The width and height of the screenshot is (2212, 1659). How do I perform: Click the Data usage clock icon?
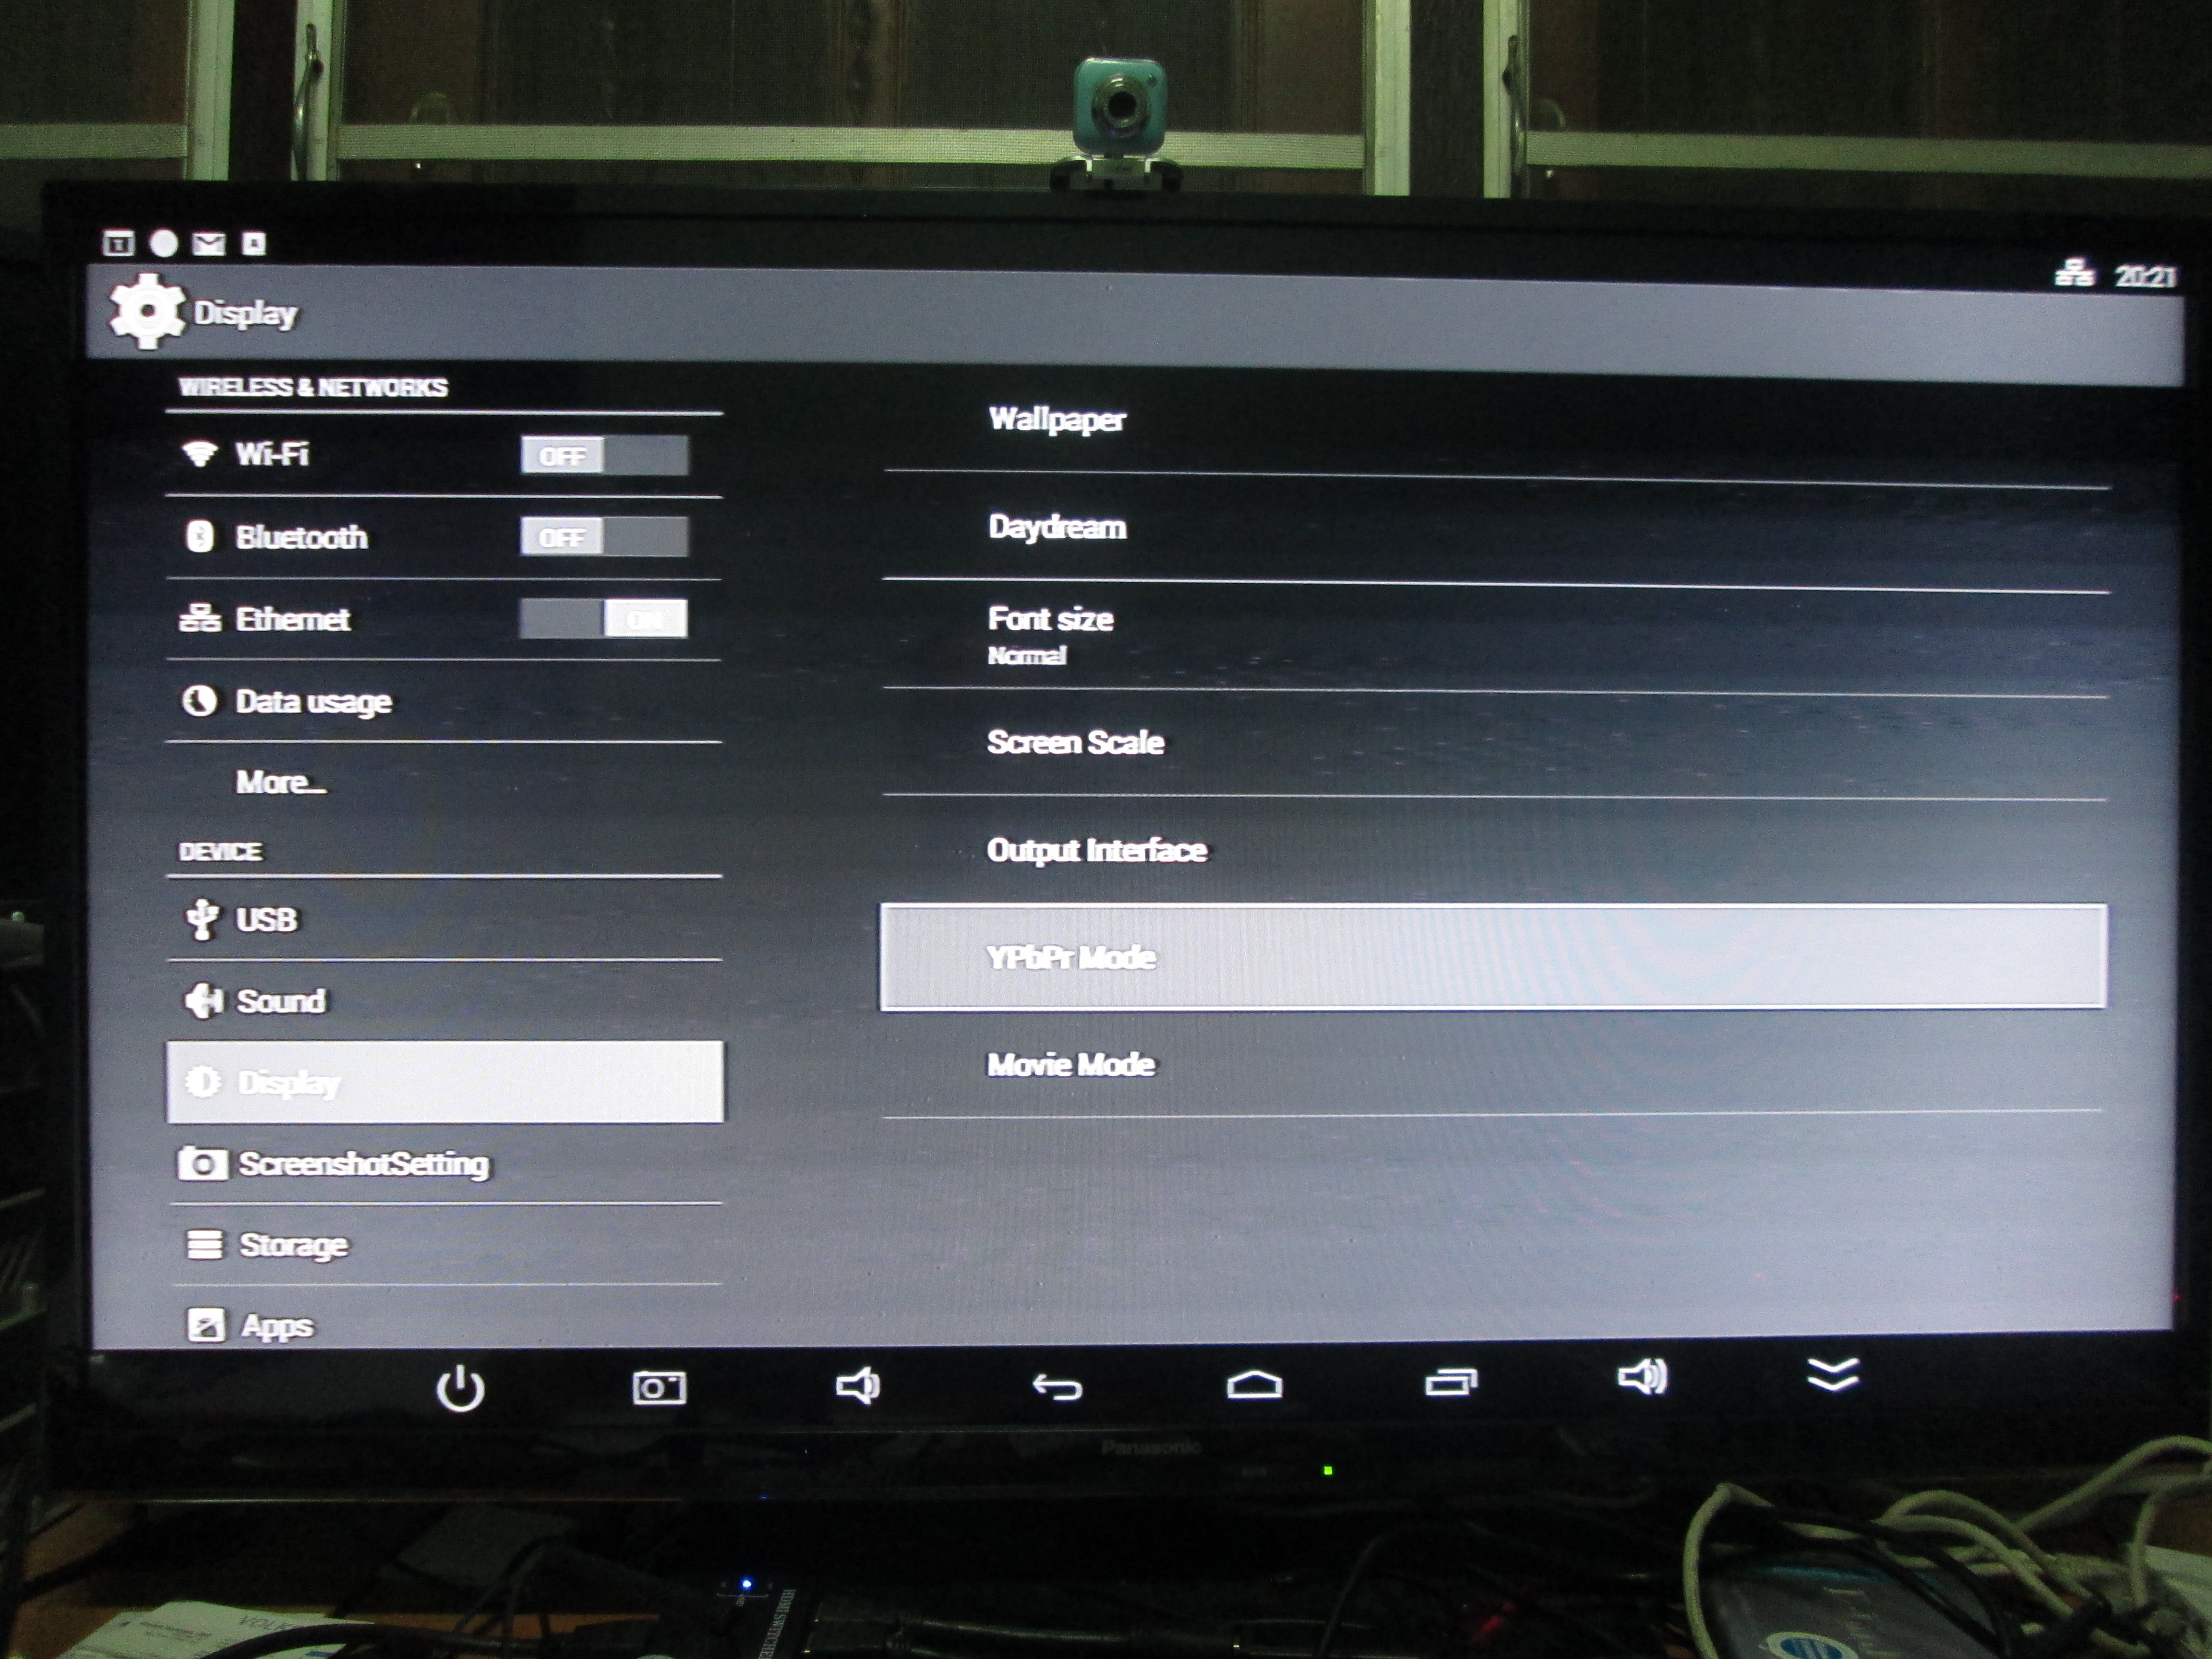pyautogui.click(x=199, y=700)
